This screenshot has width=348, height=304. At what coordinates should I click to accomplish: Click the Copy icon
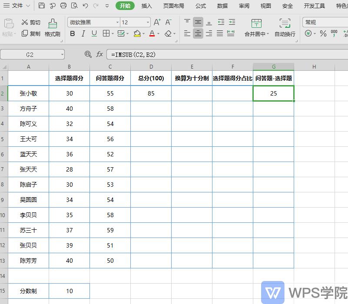[x=25, y=34]
